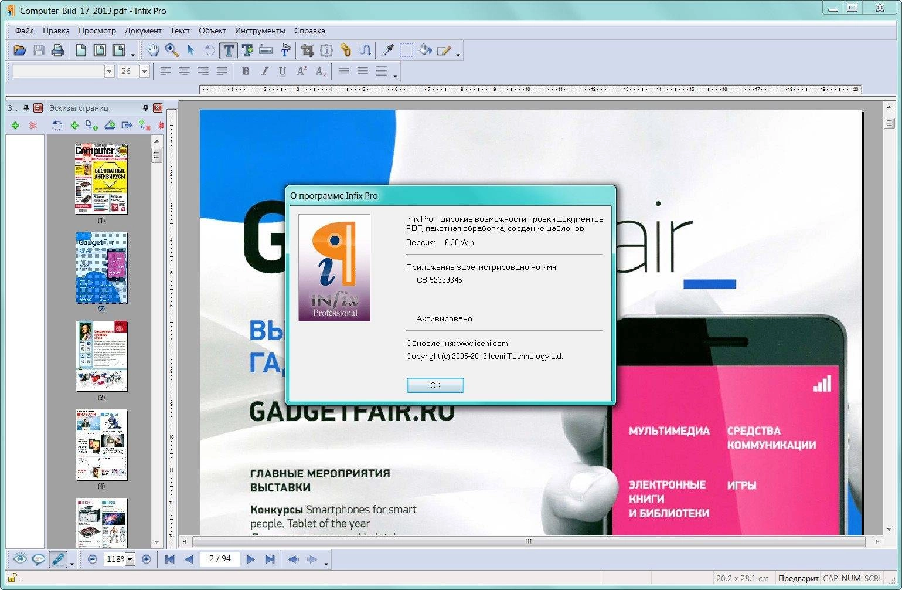Toggle the comment bubble mode button
Viewport: 902px width, 590px height.
tap(39, 560)
